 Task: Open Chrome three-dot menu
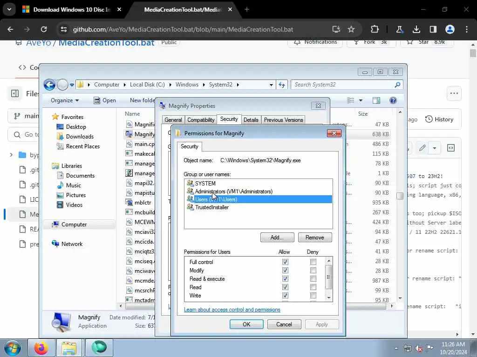pos(467,29)
